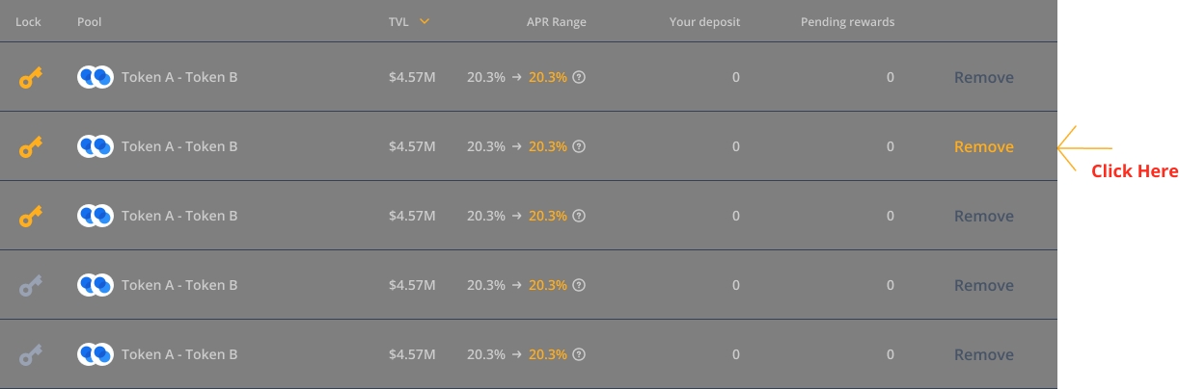This screenshot has height=389, width=1179.
Task: Toggle the lock key icon in the second row
Action: click(x=31, y=147)
